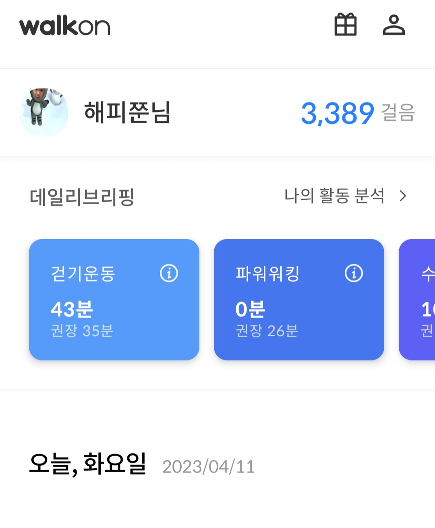The image size is (435, 528).
Task: Click the 권장 35분 recommendation text
Action: click(82, 331)
